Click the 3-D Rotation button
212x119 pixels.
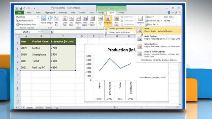[x=127, y=24]
